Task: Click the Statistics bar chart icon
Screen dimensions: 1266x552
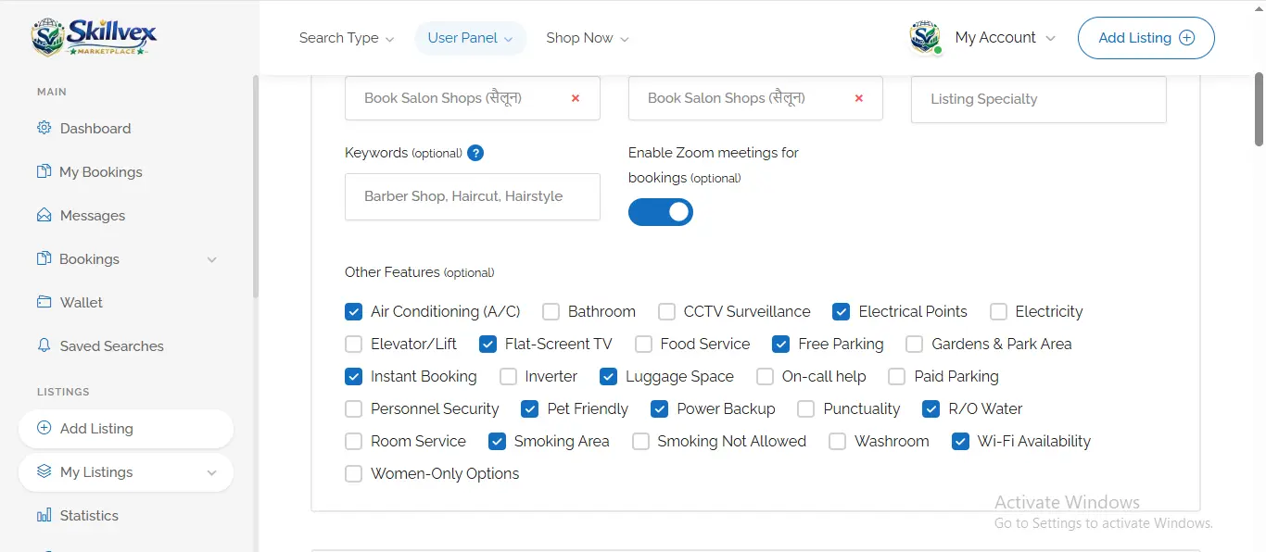Action: click(x=44, y=515)
